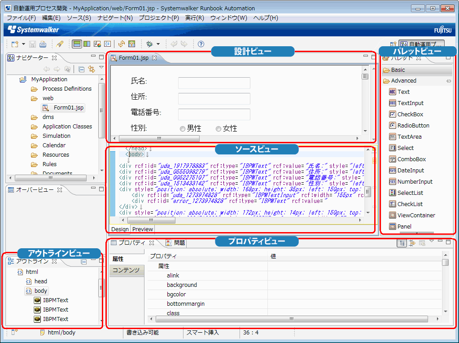Open the Navigator view menu triangle
459x343 pixels.
point(101,67)
